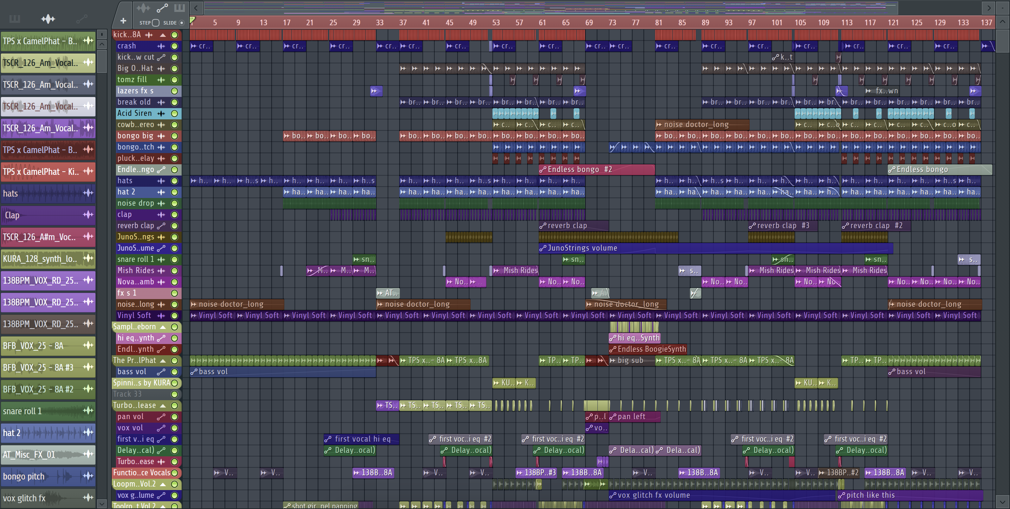Click bar 65 on the timeline ruler
This screenshot has width=1010, height=509.
click(565, 23)
